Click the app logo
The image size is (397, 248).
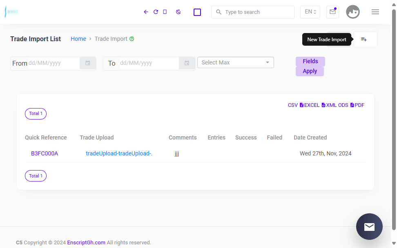11,12
